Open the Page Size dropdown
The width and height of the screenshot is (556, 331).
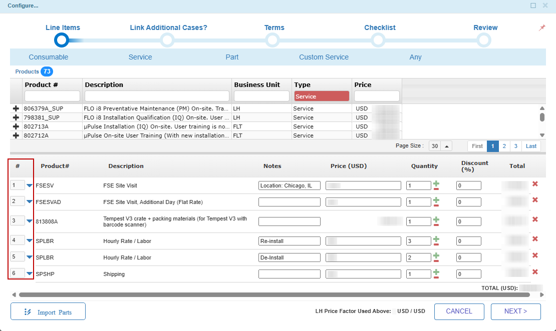coord(447,146)
